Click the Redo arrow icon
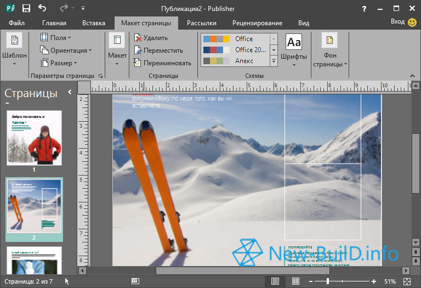 pyautogui.click(x=64, y=8)
